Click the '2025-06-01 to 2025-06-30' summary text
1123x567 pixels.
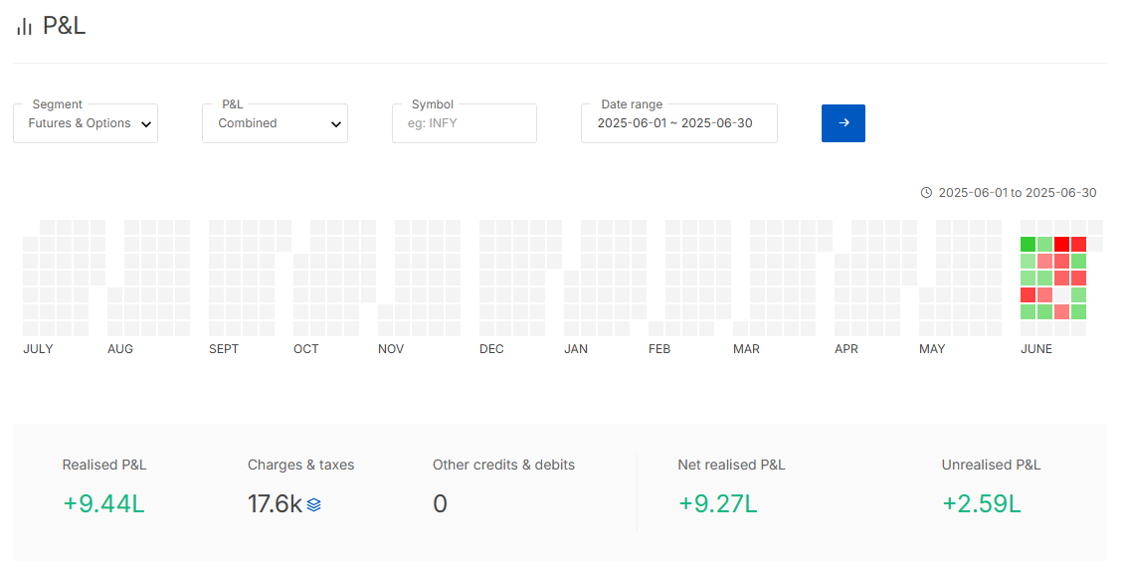point(1017,193)
